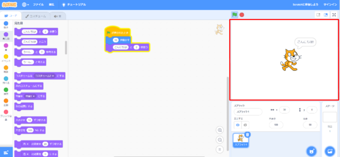
Task: Click the こんにちは! と 2 秒言う palette block
Action: click(x=36, y=32)
